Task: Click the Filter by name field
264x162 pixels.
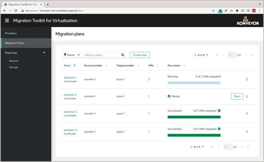Action: [x=100, y=55]
